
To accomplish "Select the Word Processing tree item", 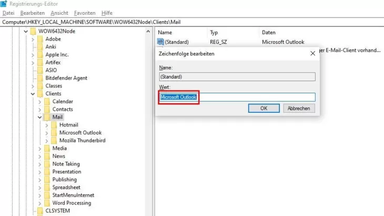I will pos(72,203).
